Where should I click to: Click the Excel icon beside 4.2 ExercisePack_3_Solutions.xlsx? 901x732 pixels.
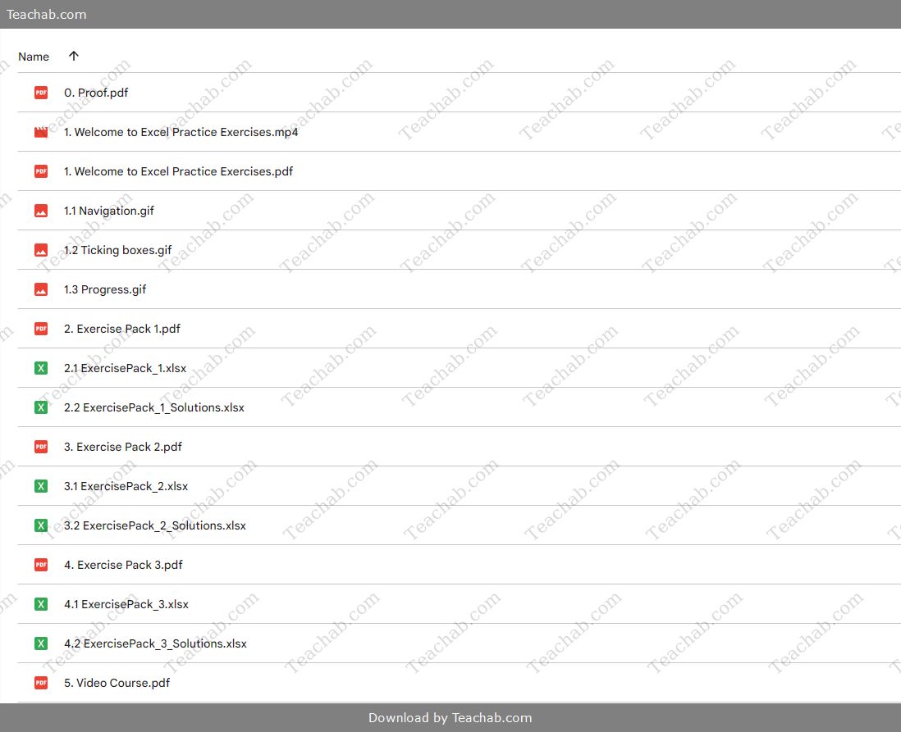point(41,643)
